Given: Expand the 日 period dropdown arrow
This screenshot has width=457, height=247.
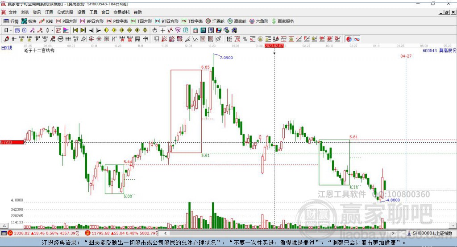Looking at the screenshot, I should 11,30.
